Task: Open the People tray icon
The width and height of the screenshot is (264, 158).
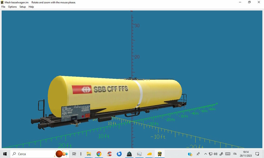Action: [x=198, y=154]
